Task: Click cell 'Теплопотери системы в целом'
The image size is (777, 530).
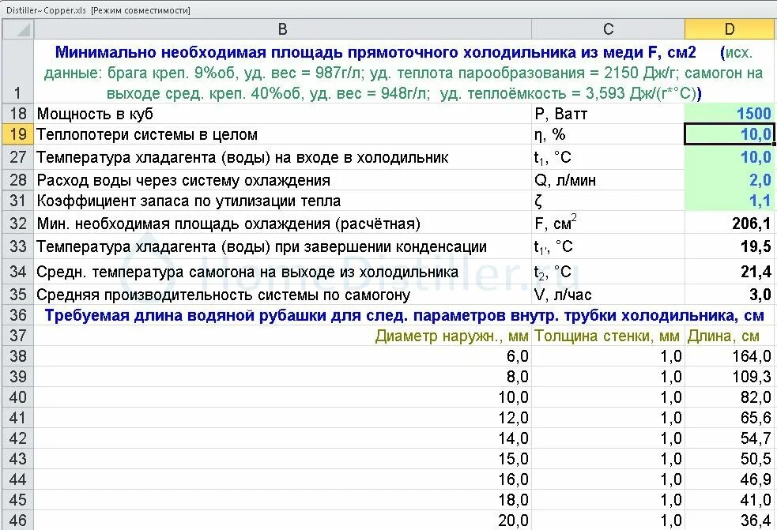Action: click(x=282, y=134)
